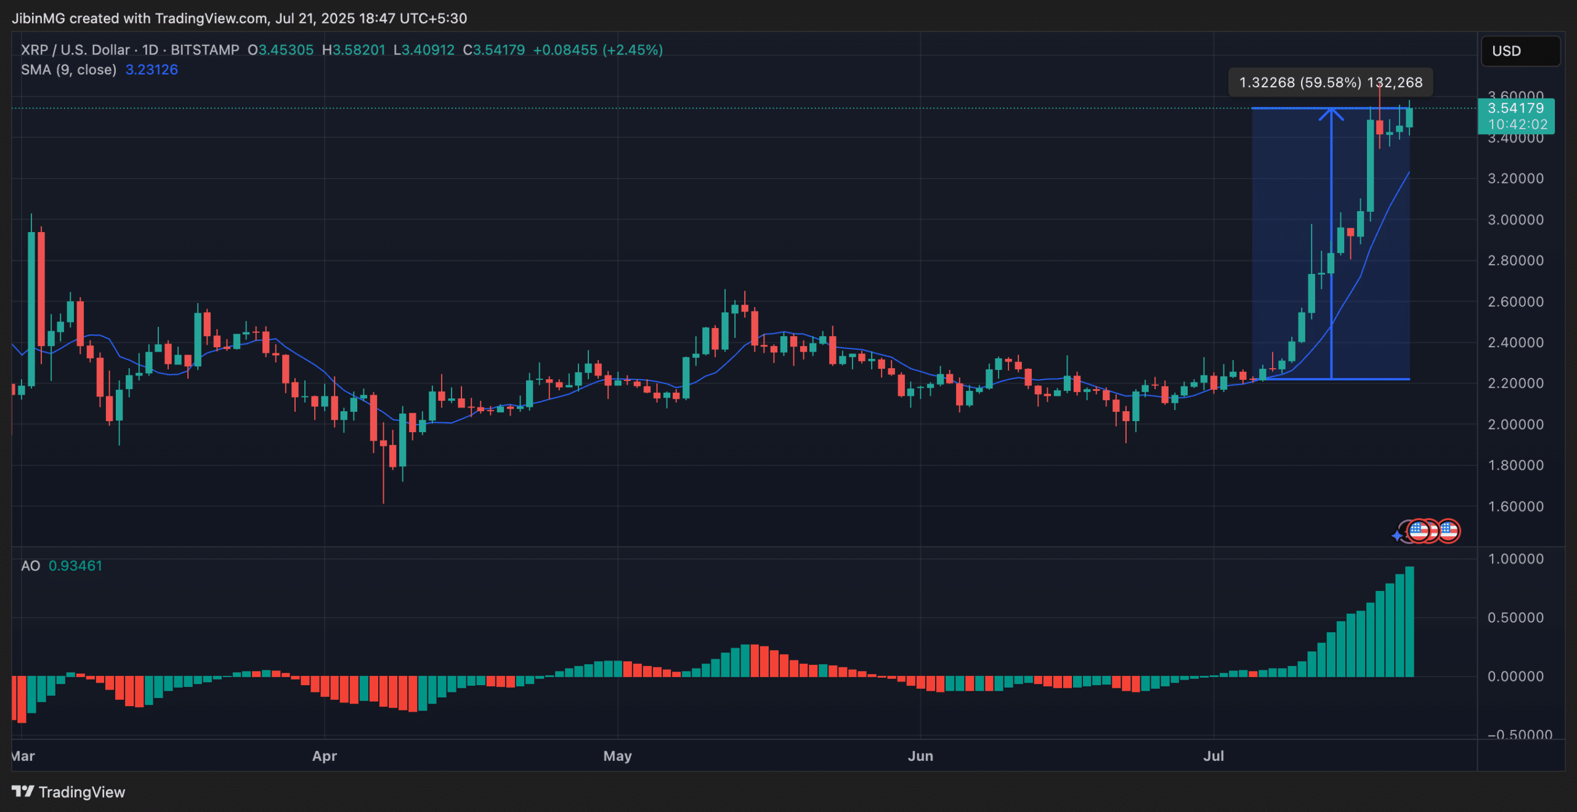Click the blue sparkle event icon

coord(1397,536)
